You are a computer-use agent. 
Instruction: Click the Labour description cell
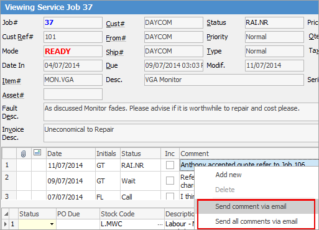pyautogui.click(x=180, y=224)
